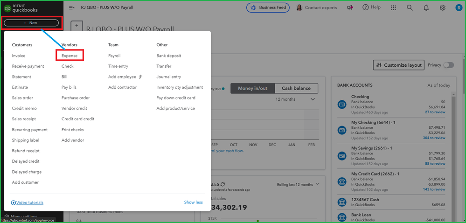Select Time entry under Team

(118, 66)
